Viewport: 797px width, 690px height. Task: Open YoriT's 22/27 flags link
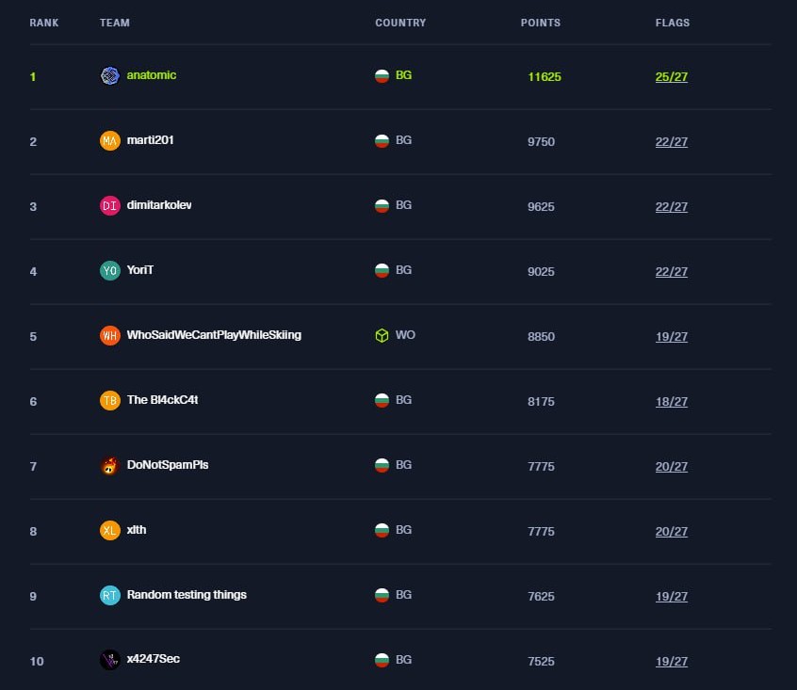pos(672,272)
